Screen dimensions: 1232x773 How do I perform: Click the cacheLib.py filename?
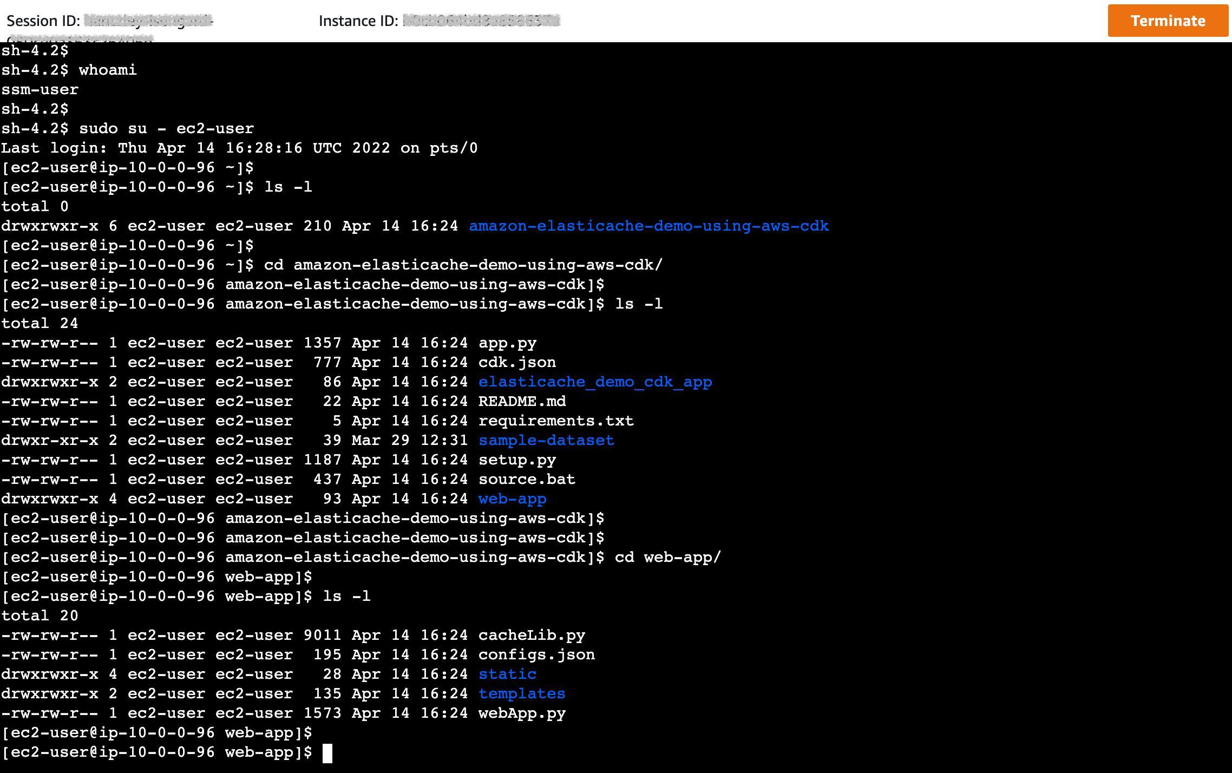(x=532, y=635)
